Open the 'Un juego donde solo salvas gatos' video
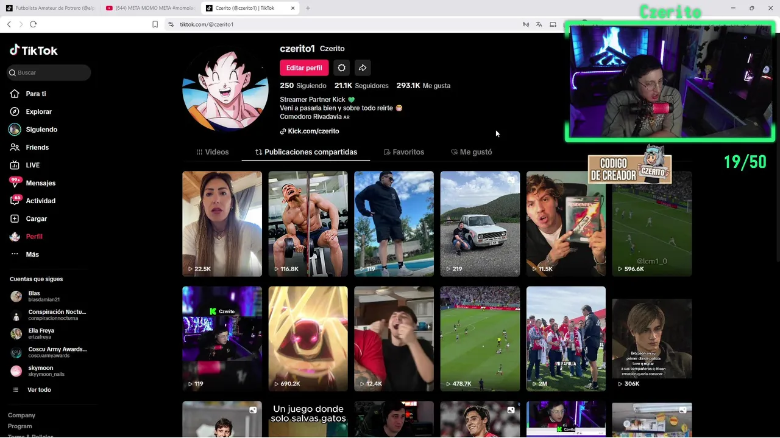Image resolution: width=780 pixels, height=438 pixels. [308, 419]
